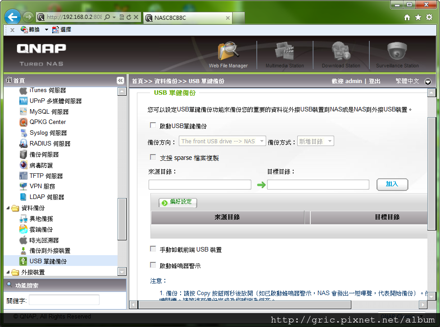Click browser favorites star icon

click(x=418, y=18)
